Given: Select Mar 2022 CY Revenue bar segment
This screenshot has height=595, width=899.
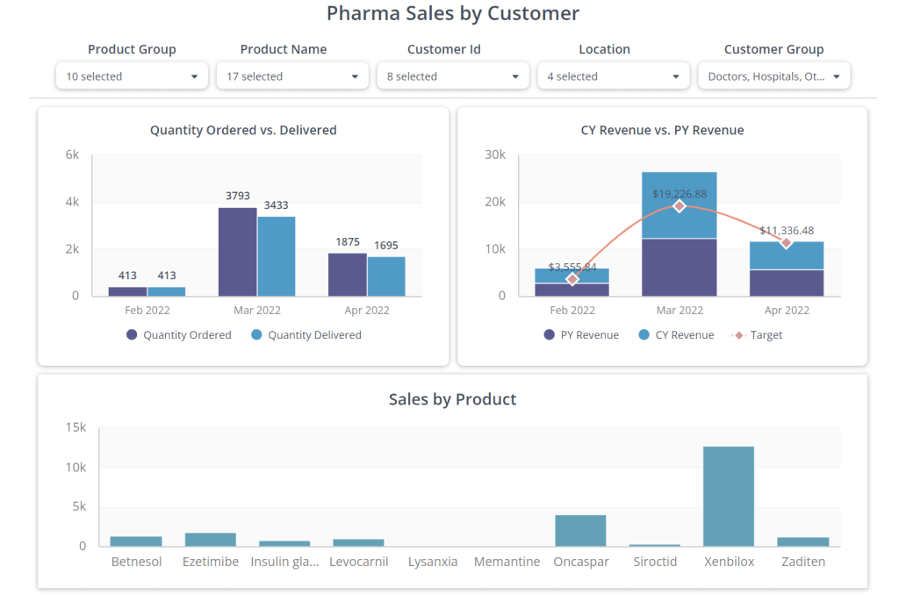Looking at the screenshot, I should click(680, 205).
